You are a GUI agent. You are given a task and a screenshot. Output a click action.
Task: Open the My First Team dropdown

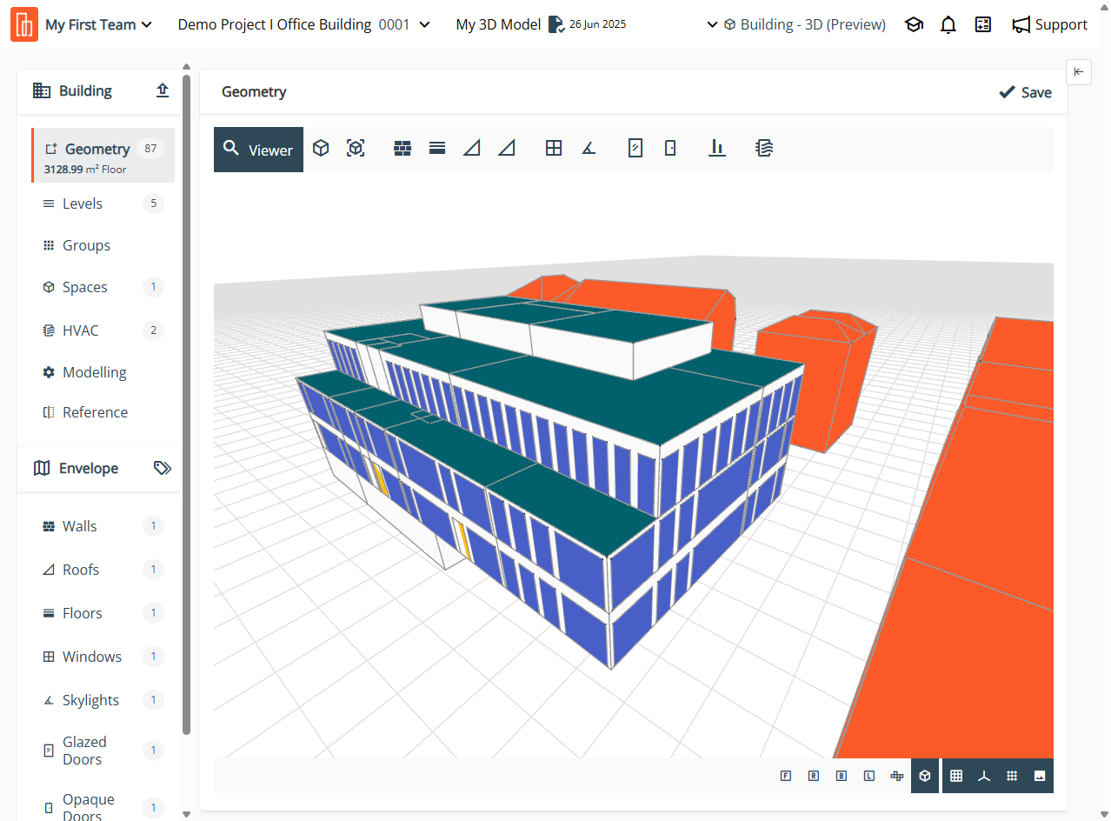pos(98,24)
